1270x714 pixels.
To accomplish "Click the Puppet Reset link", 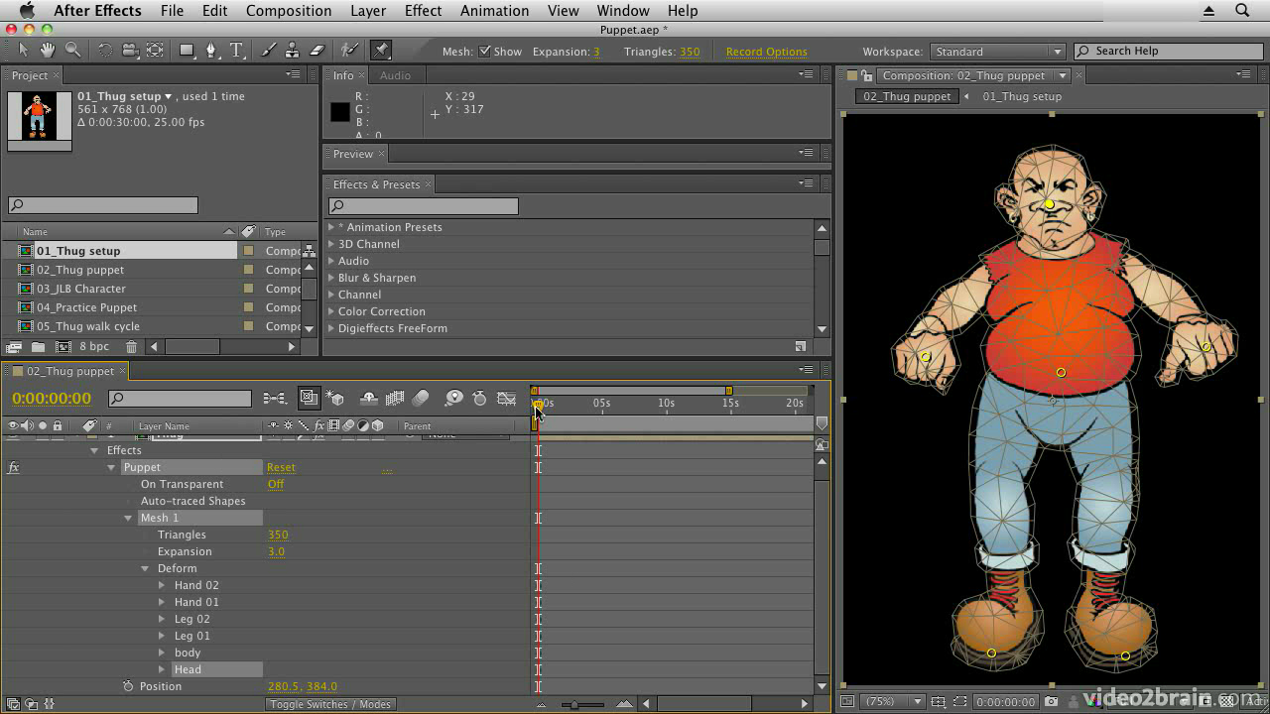I will (281, 467).
